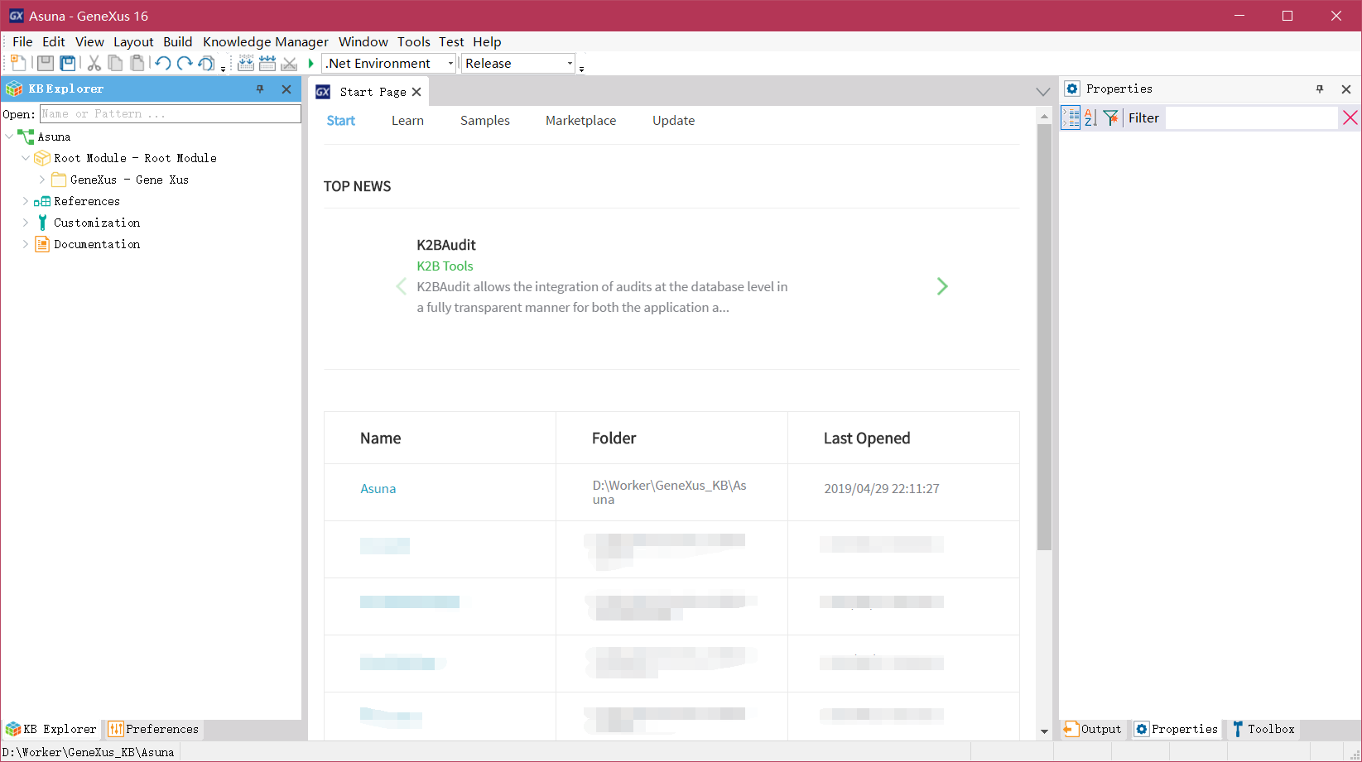The image size is (1362, 762).
Task: Close the KB Explorer panel
Action: pyautogui.click(x=286, y=89)
